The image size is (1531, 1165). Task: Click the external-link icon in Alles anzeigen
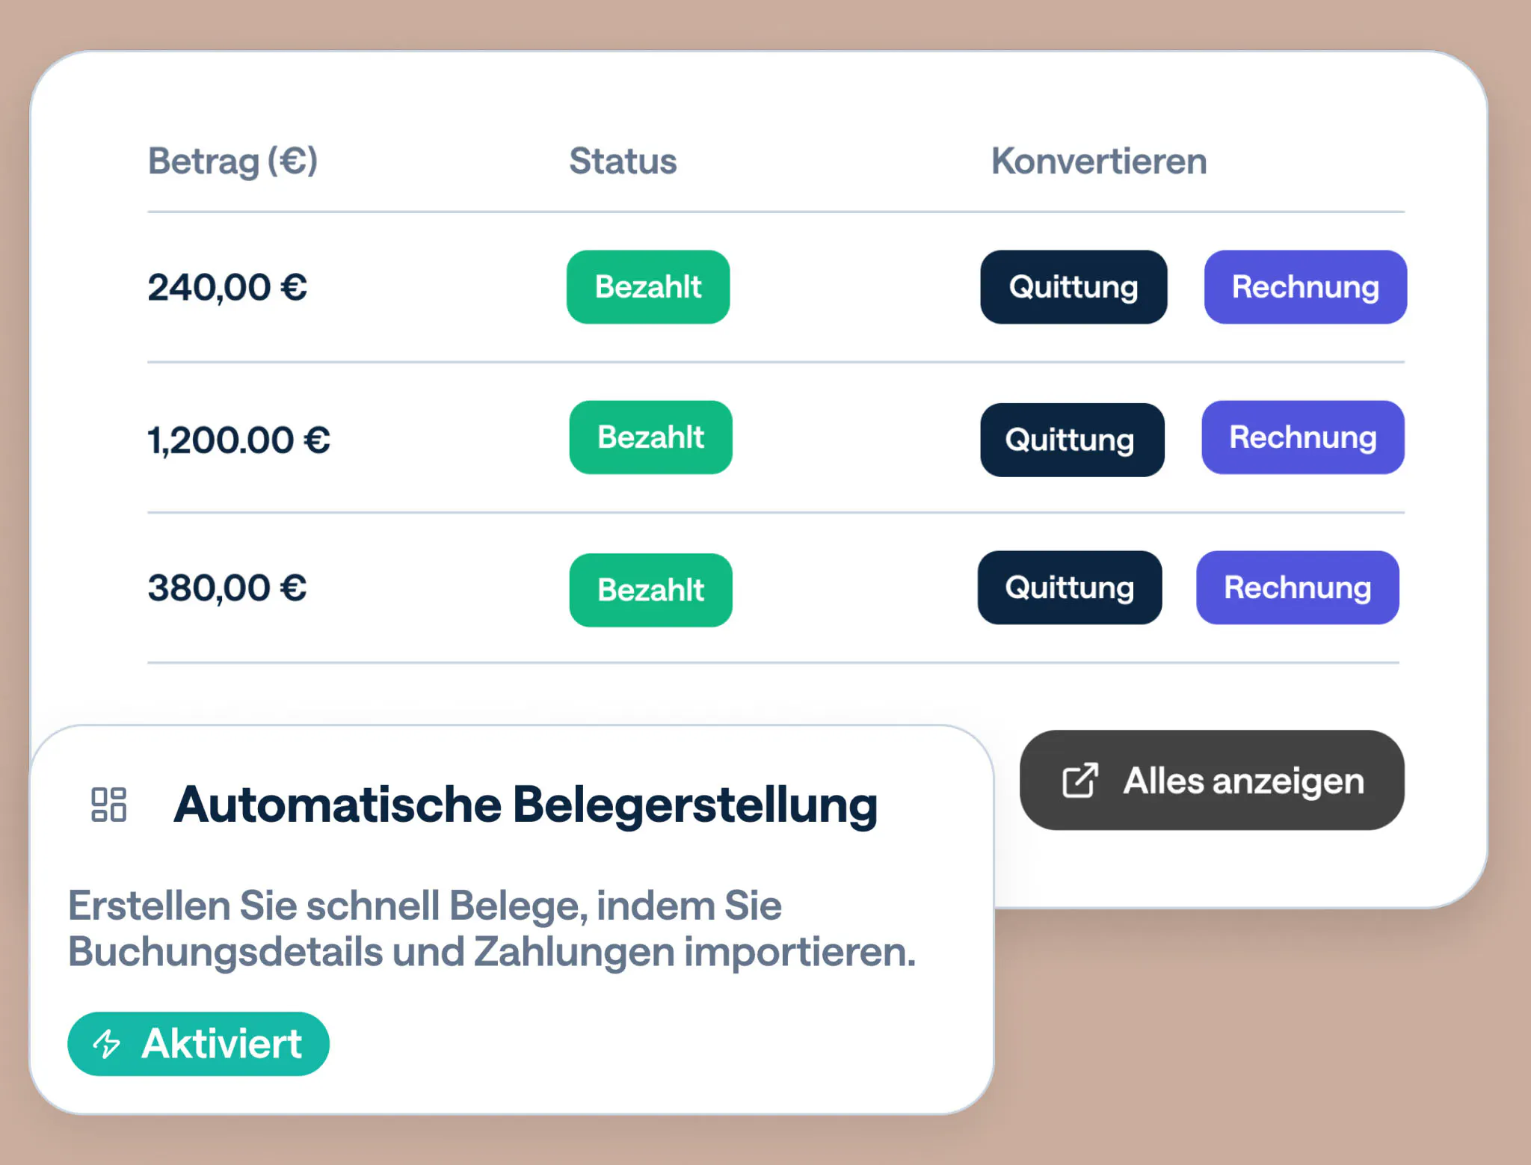pyautogui.click(x=1080, y=781)
